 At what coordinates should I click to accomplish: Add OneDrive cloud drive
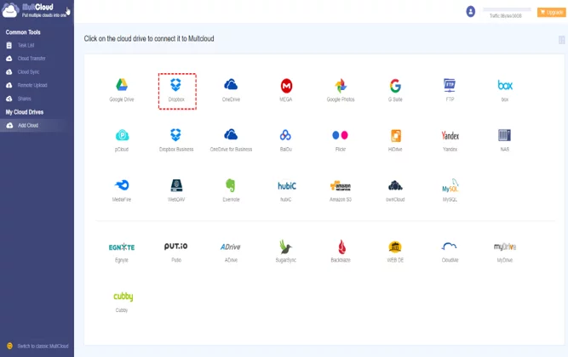click(x=231, y=85)
